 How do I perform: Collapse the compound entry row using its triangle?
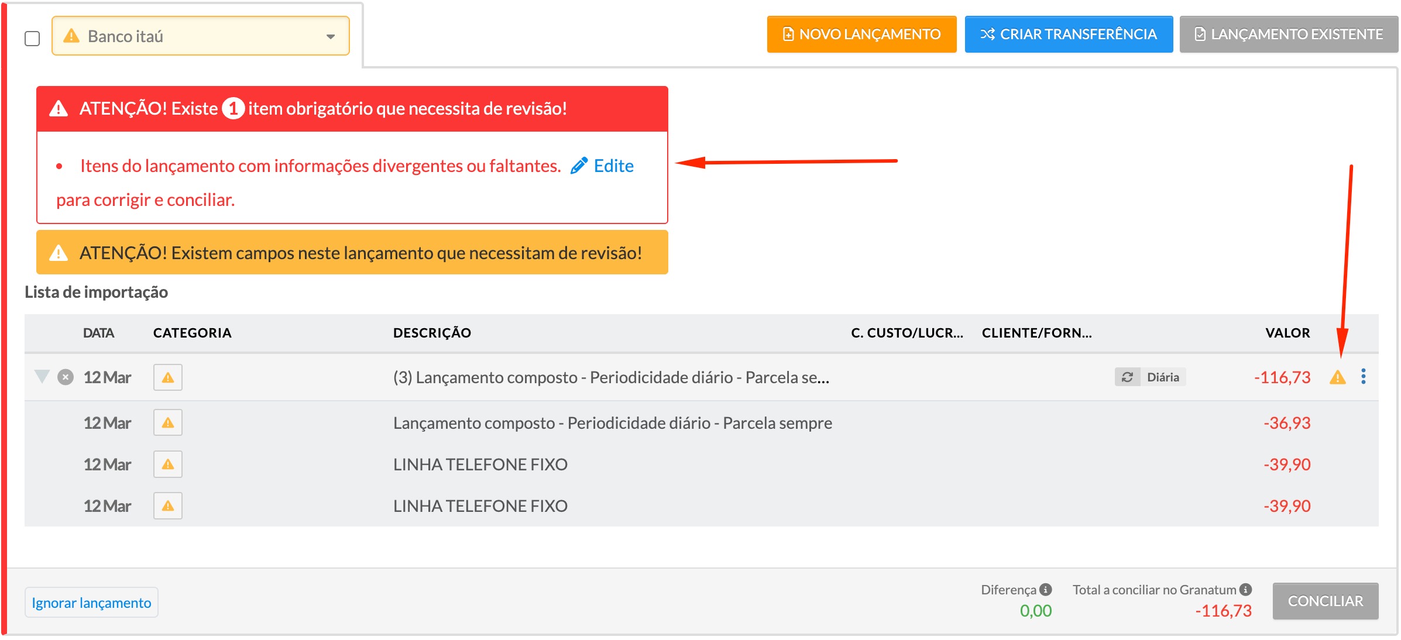pyautogui.click(x=42, y=376)
